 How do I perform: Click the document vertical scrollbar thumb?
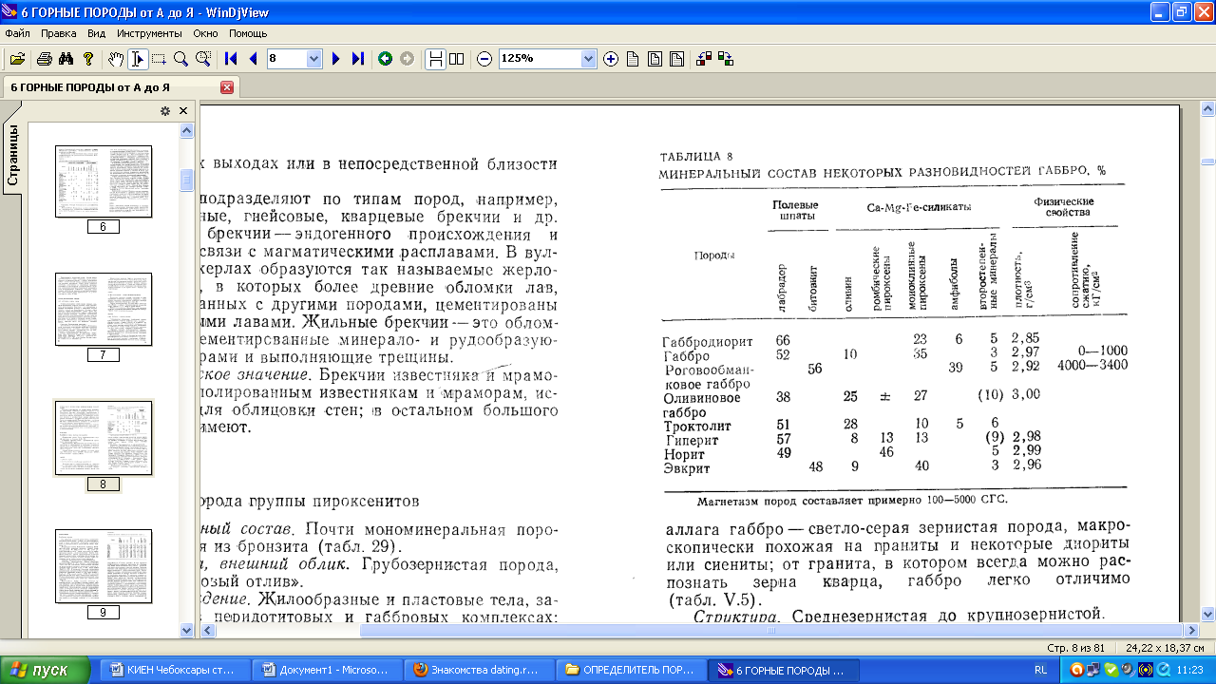(x=1206, y=161)
